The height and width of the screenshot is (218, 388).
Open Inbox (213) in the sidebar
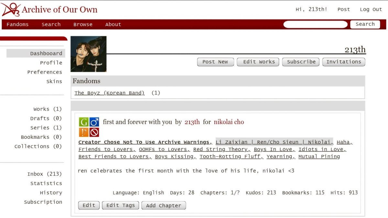tap(45, 174)
